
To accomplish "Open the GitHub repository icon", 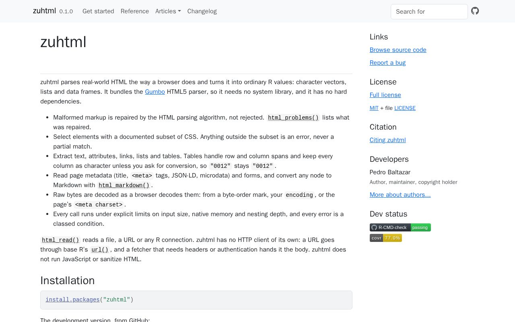I will (x=475, y=11).
